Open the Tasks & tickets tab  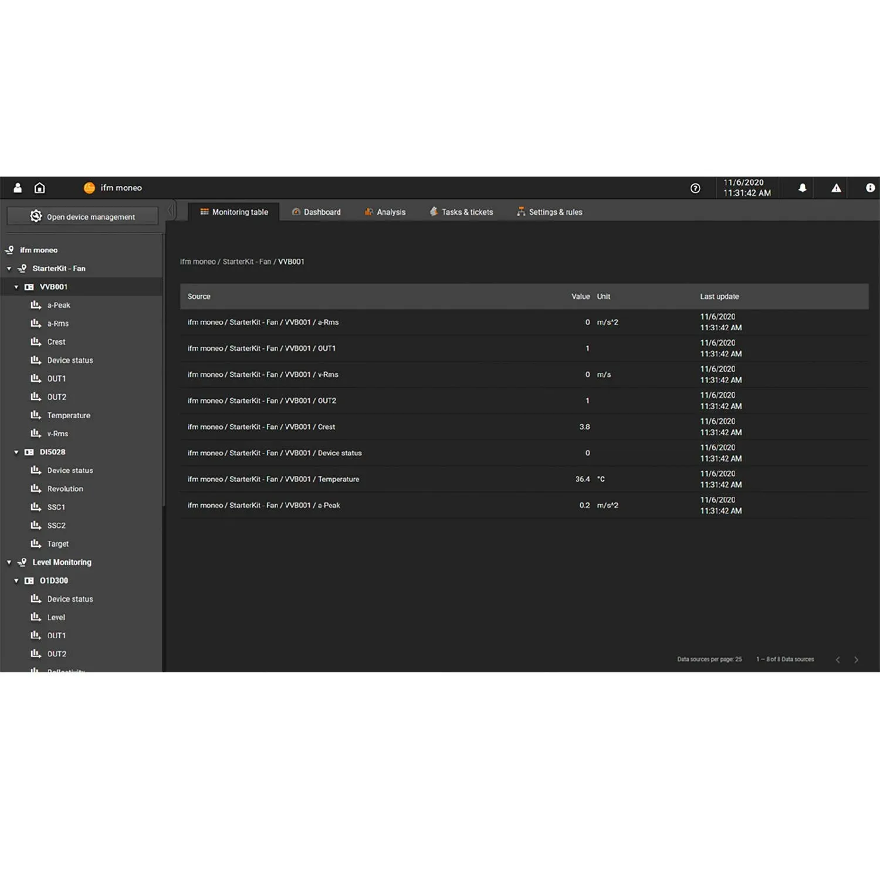pyautogui.click(x=461, y=212)
